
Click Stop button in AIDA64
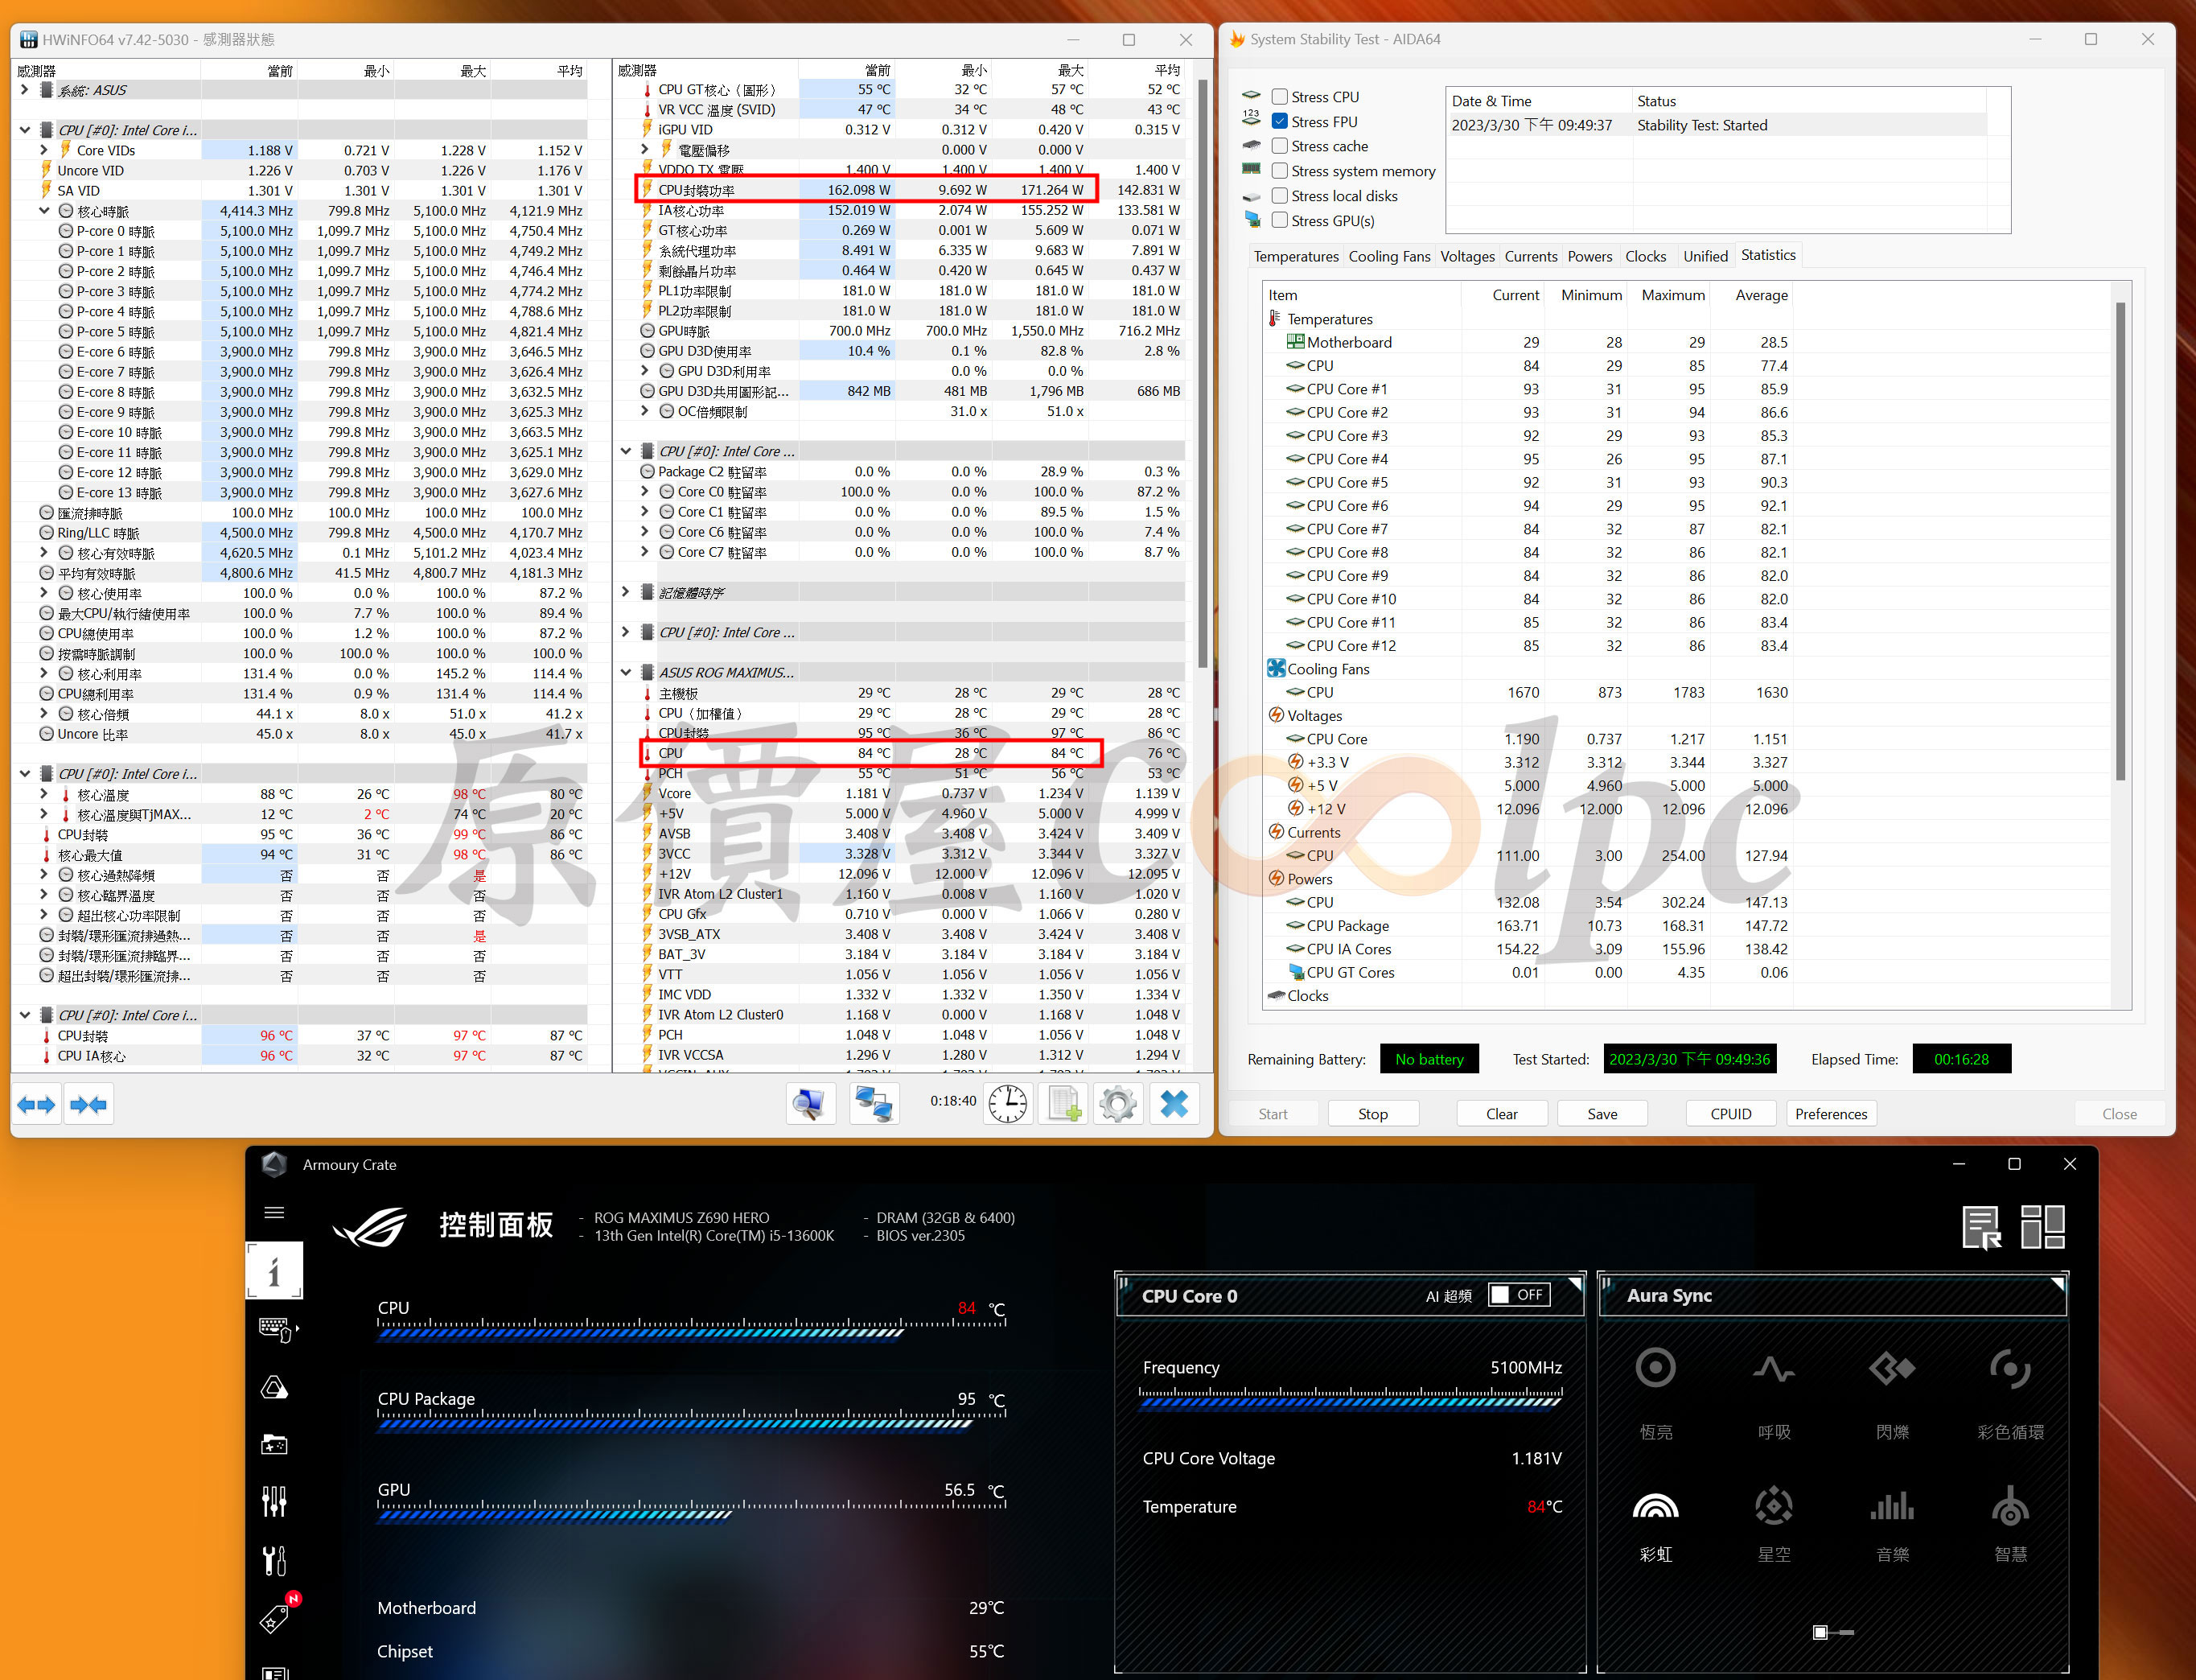1372,1114
